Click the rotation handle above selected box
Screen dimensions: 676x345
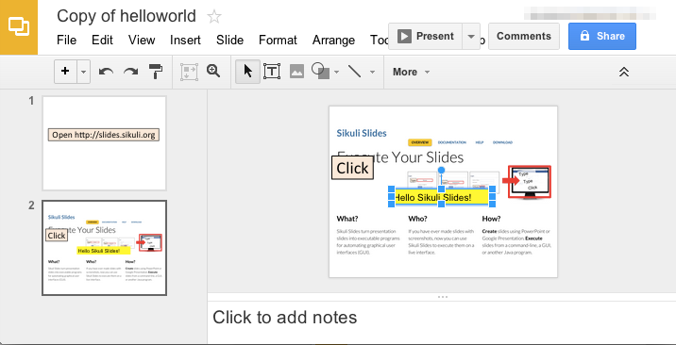(x=442, y=170)
